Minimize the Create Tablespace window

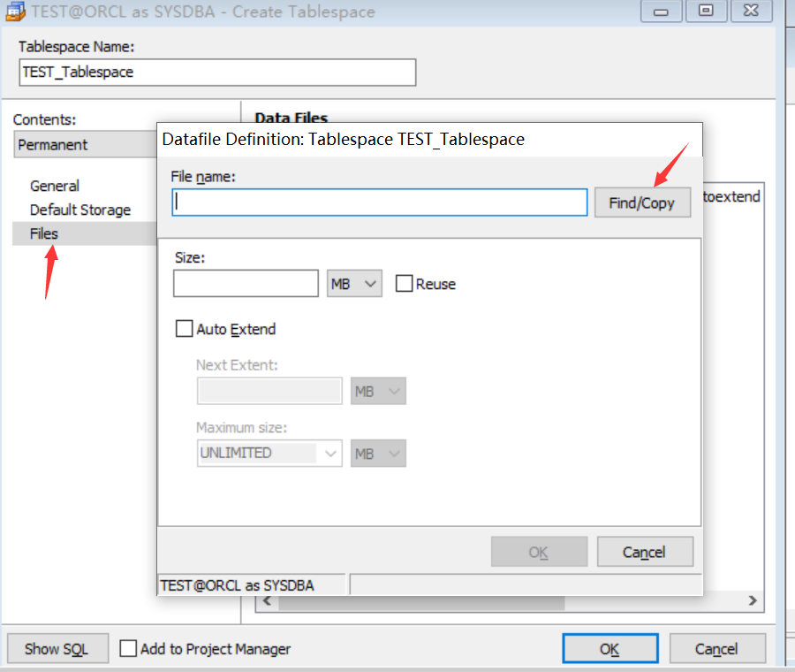coord(661,11)
